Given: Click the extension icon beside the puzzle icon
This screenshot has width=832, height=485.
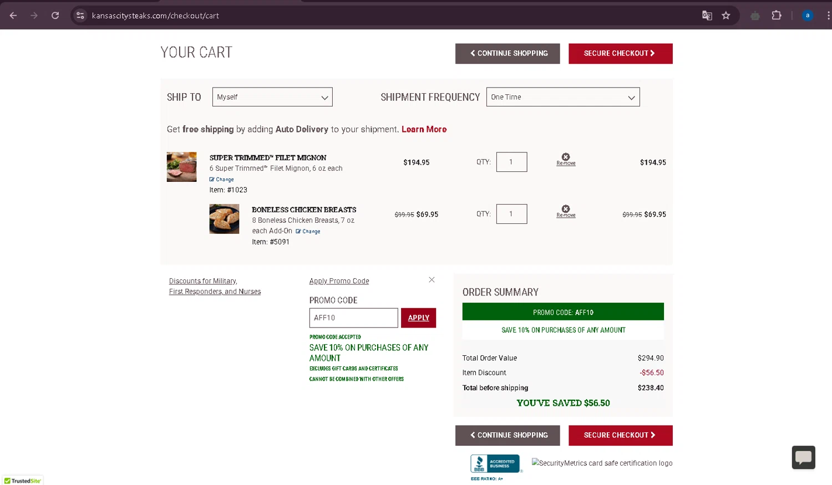Looking at the screenshot, I should click(x=755, y=16).
